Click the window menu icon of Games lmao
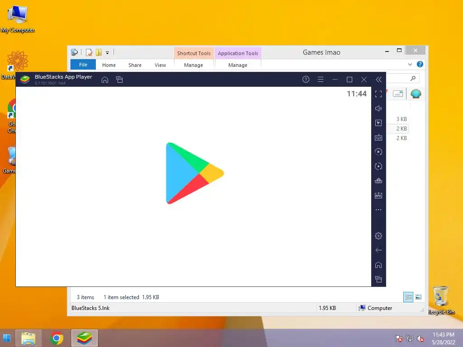The height and width of the screenshot is (347, 463). [x=74, y=52]
